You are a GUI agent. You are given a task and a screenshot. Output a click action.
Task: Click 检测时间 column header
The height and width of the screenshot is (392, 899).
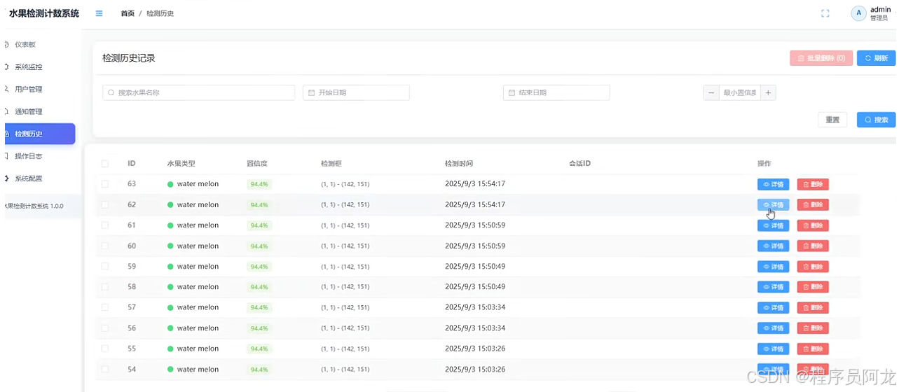(x=459, y=164)
